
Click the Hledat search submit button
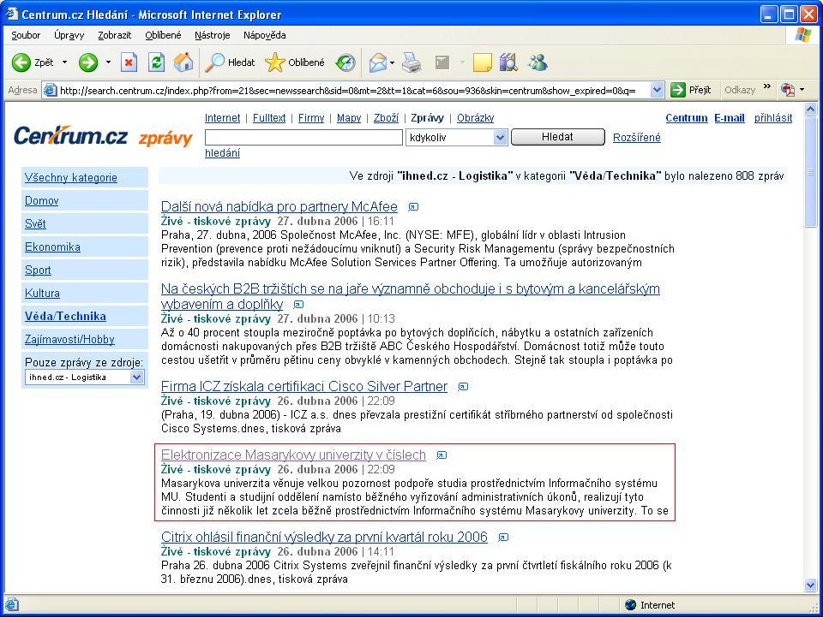557,137
